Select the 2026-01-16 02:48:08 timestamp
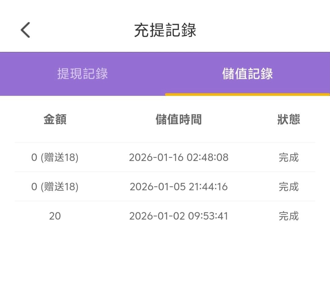The width and height of the screenshot is (330, 282). point(178,157)
